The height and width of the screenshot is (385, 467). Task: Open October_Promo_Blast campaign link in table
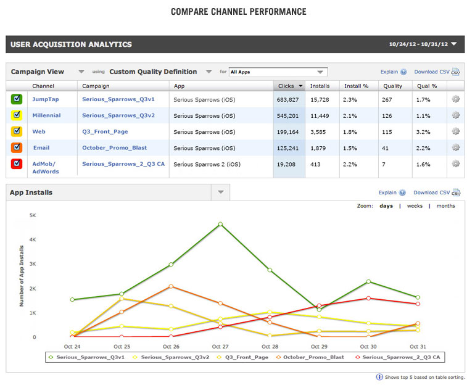(x=114, y=147)
